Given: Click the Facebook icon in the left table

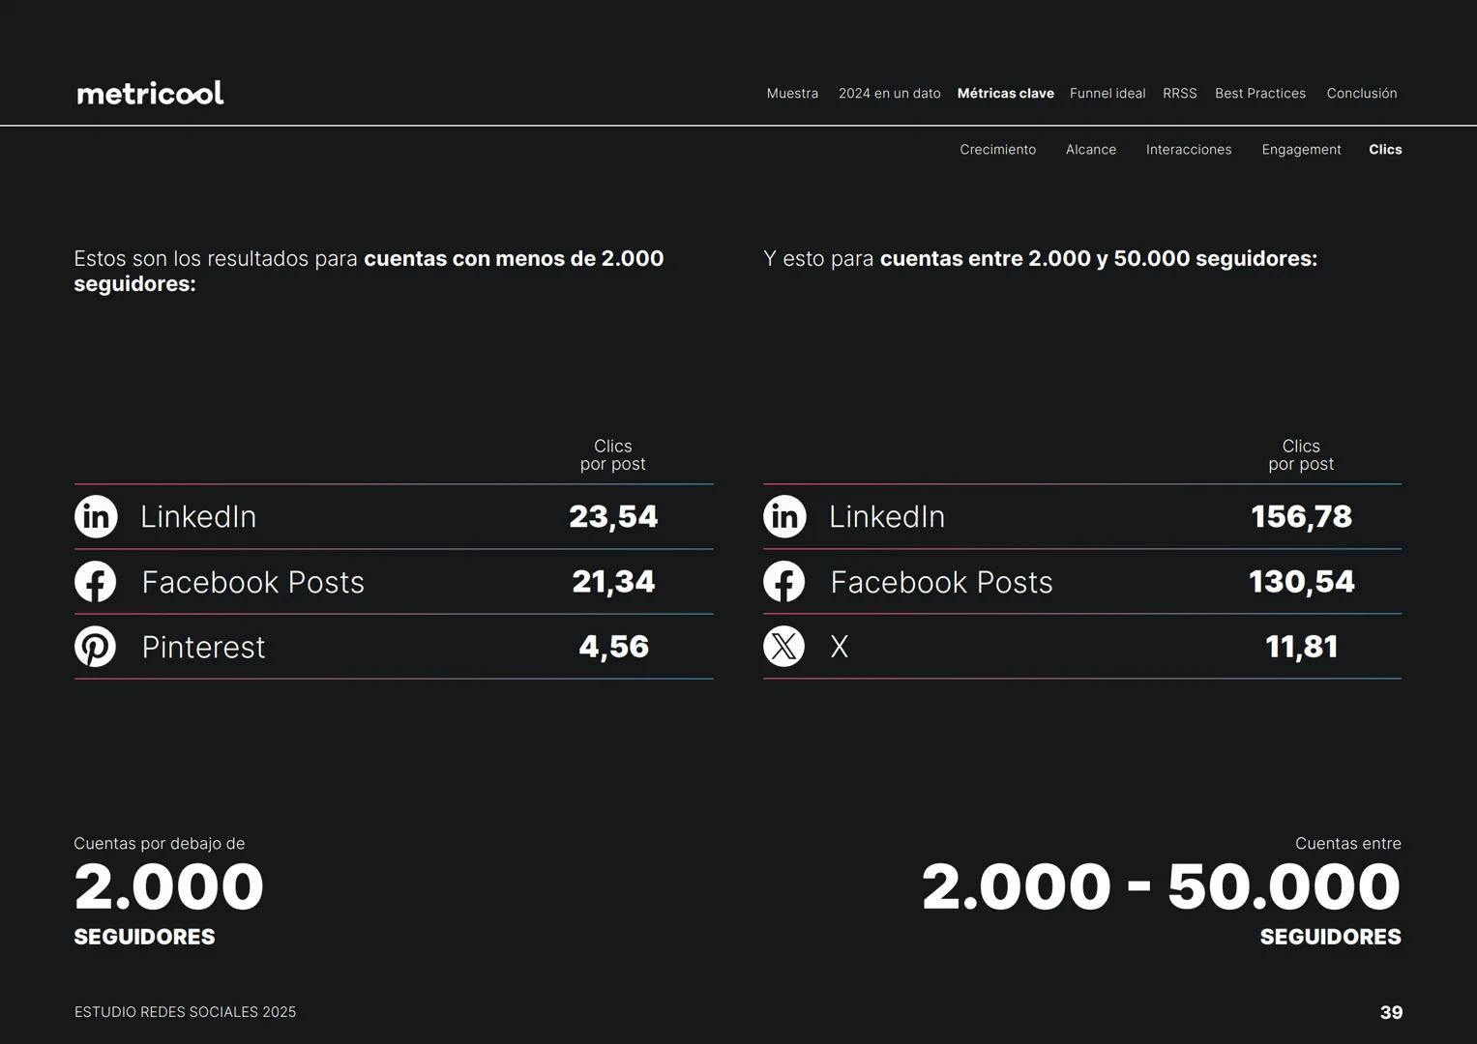Looking at the screenshot, I should 96,582.
